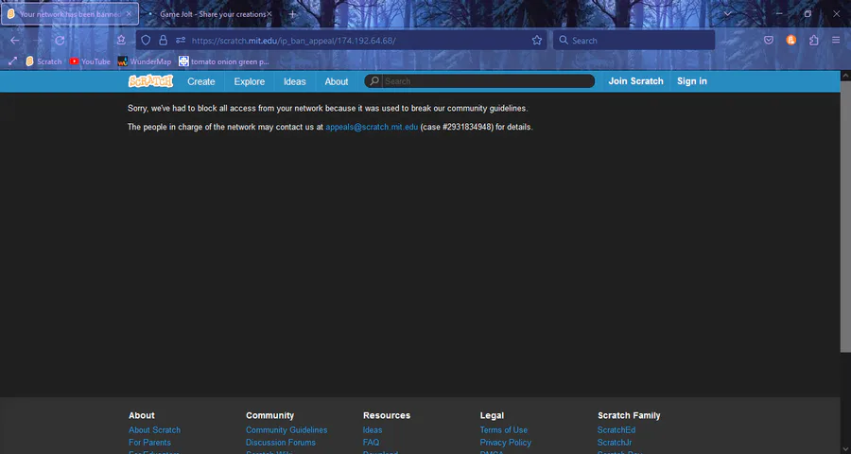851x454 pixels.
Task: Open For Parents footer link
Action: (x=149, y=442)
